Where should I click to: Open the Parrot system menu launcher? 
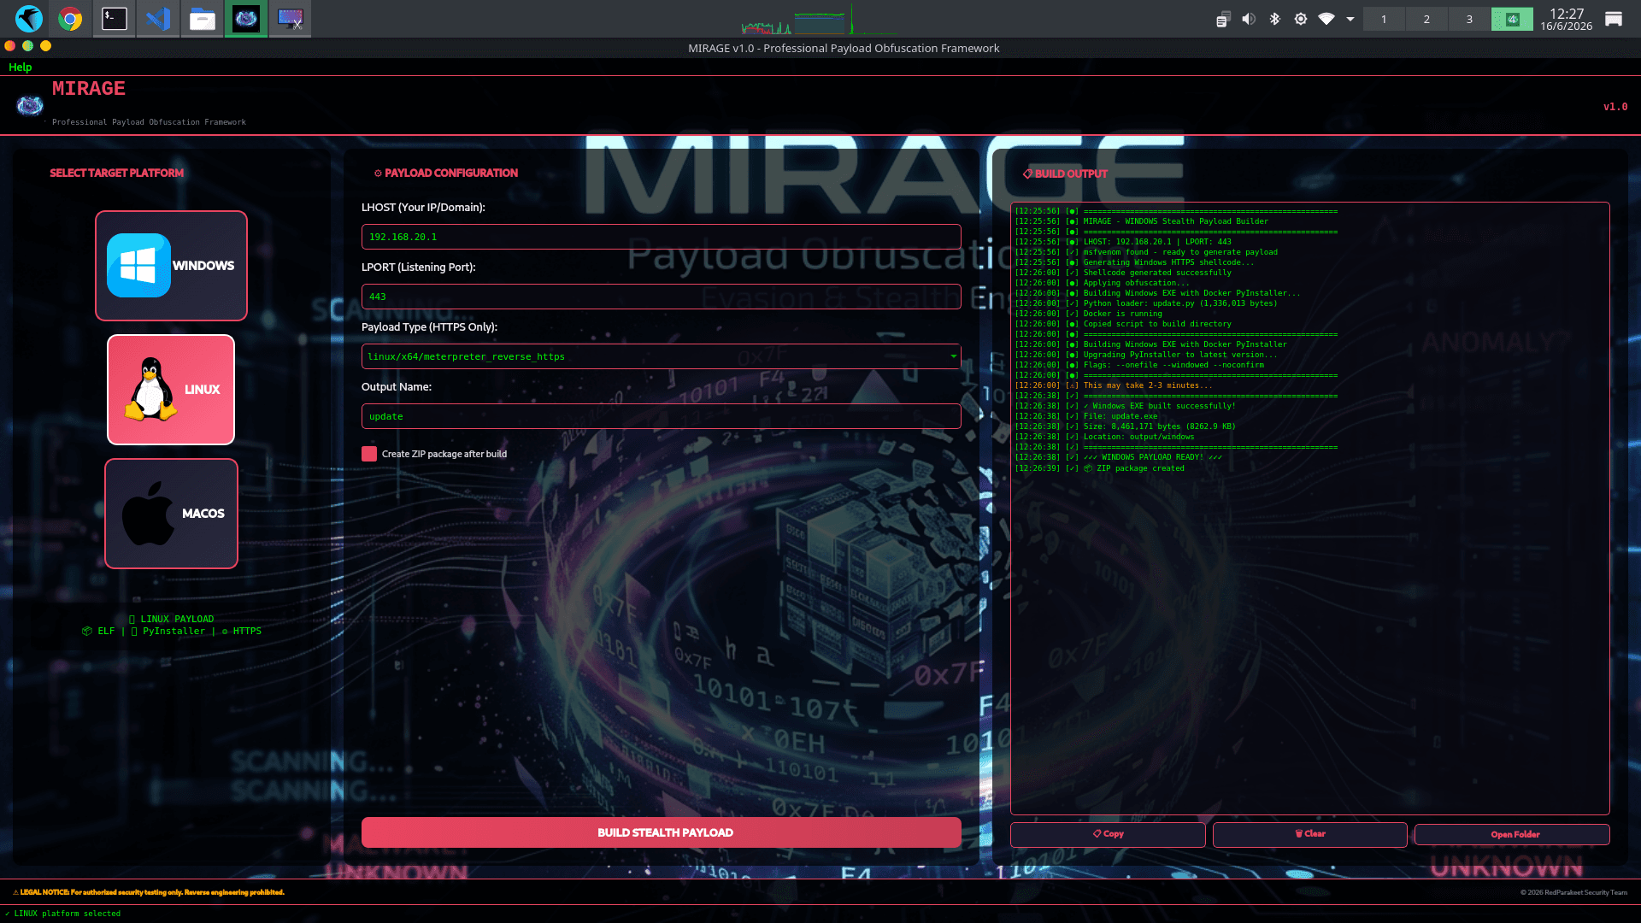pos(29,19)
